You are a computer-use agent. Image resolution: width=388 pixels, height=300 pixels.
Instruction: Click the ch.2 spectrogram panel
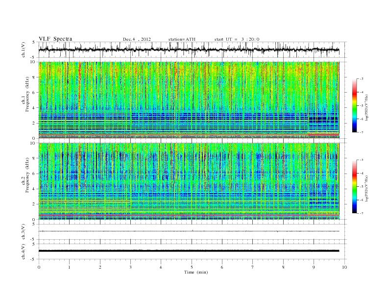coord(189,181)
